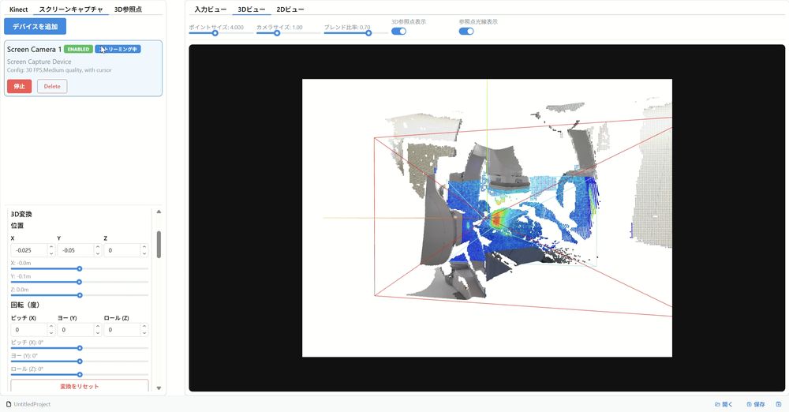Increment the position Y value with up arrow

pos(98,247)
